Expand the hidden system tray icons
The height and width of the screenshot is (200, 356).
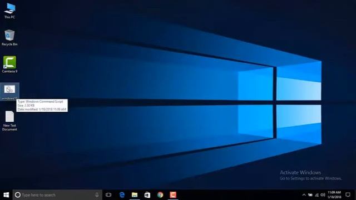[x=304, y=195]
